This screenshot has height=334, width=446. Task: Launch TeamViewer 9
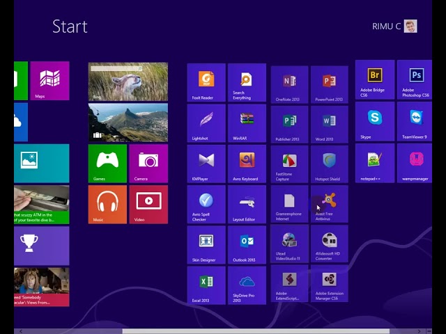pos(415,122)
